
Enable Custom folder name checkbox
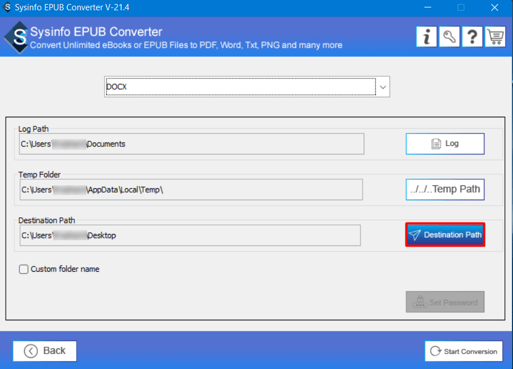click(x=23, y=269)
